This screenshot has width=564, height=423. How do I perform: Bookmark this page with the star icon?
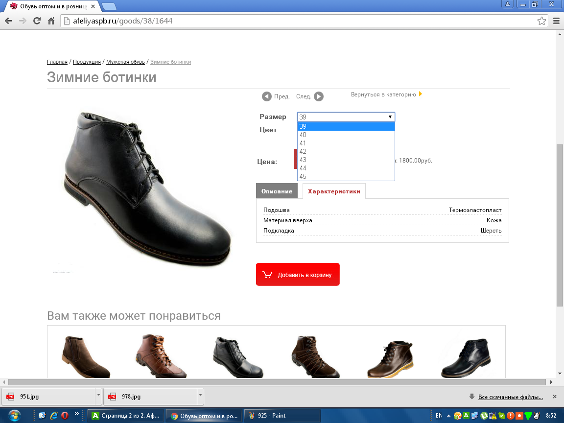tap(541, 21)
